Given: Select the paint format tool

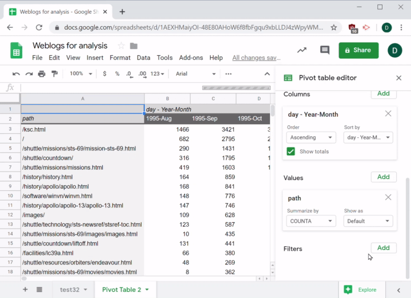Looking at the screenshot, I should (55, 74).
